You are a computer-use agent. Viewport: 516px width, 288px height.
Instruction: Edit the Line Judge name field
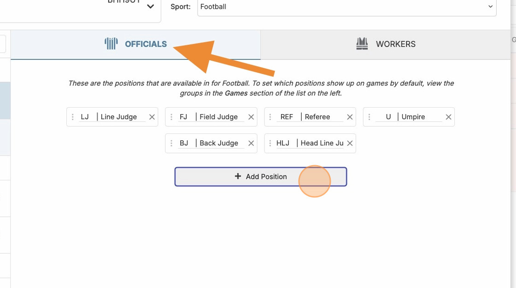(122, 117)
